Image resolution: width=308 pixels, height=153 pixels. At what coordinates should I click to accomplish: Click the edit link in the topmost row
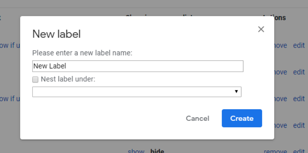click(x=299, y=45)
